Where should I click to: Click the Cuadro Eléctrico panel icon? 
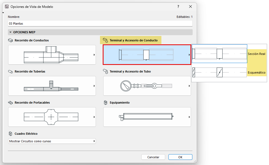tap(11, 134)
